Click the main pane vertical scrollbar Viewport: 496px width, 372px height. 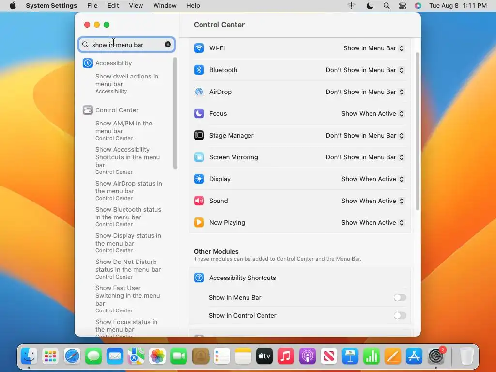tap(417, 131)
